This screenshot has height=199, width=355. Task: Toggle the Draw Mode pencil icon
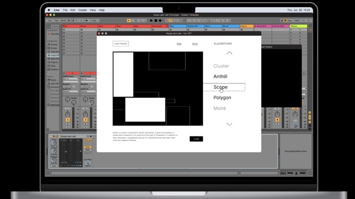click(x=282, y=20)
